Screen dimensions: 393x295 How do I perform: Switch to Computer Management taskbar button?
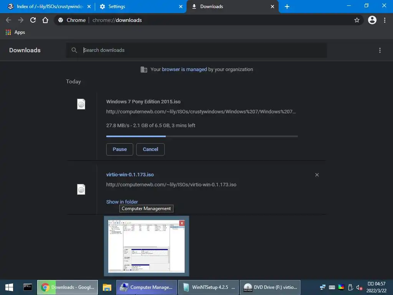pyautogui.click(x=147, y=287)
